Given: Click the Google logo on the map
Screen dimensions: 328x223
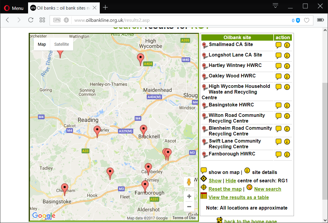Looking at the screenshot, I should [x=44, y=216].
